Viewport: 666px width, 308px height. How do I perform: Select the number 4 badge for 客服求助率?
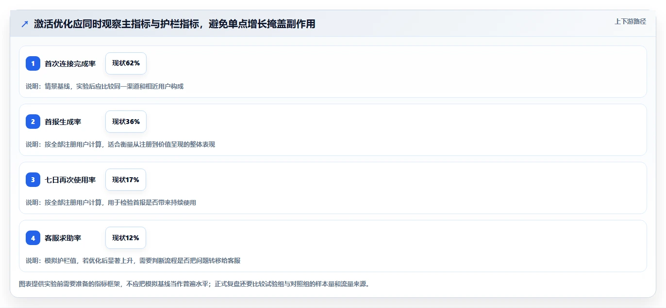click(x=33, y=238)
